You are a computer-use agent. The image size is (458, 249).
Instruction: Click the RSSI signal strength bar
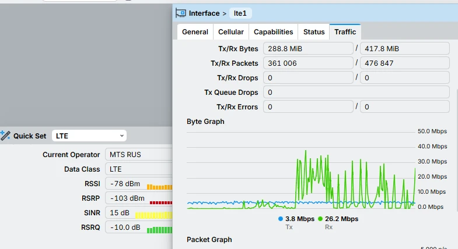point(159,187)
